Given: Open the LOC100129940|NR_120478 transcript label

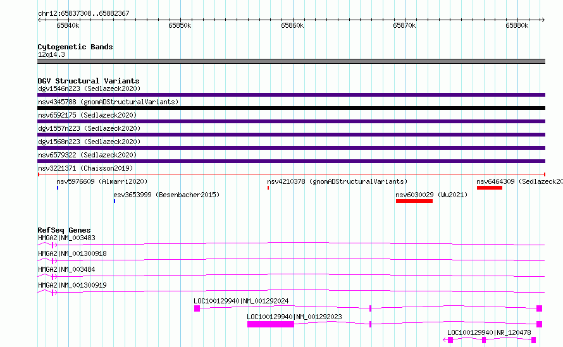Looking at the screenshot, I should 489,332.
